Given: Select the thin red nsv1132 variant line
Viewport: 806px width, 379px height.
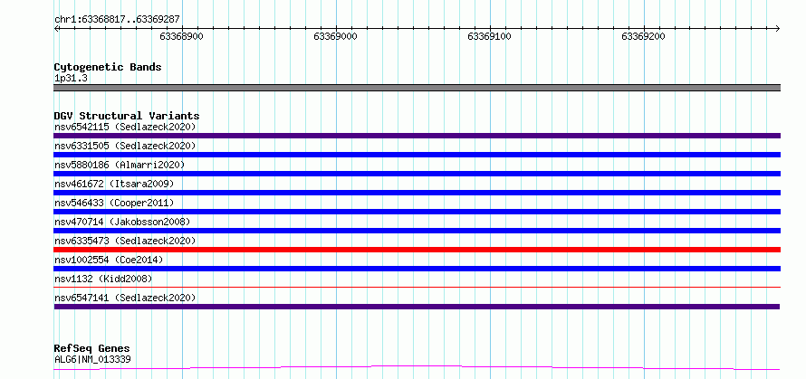Looking at the screenshot, I should pos(417,287).
